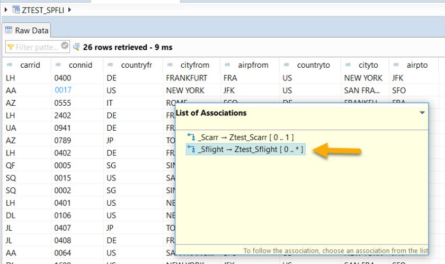The image size is (445, 264).
Task: Click the connid column header
Action: pos(80,65)
